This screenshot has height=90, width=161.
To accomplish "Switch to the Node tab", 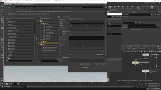I will click(16, 14).
